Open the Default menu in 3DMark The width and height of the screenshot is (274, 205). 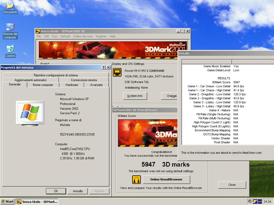coord(65,36)
